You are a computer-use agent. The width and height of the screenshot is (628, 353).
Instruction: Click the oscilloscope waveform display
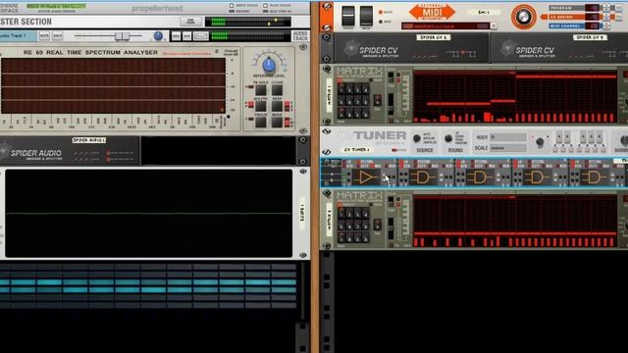click(x=148, y=214)
